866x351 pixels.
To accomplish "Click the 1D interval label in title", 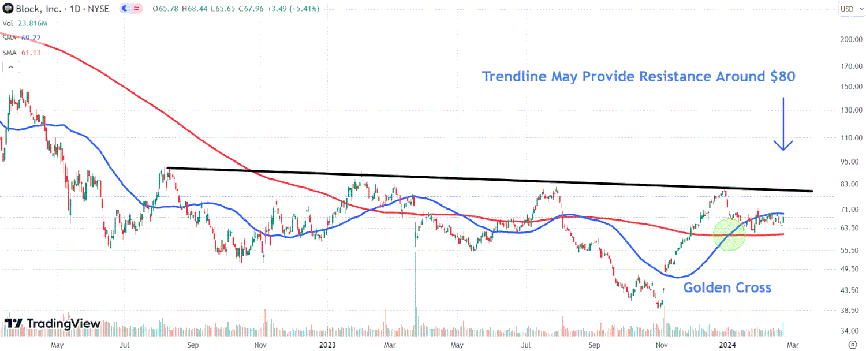I will (79, 9).
